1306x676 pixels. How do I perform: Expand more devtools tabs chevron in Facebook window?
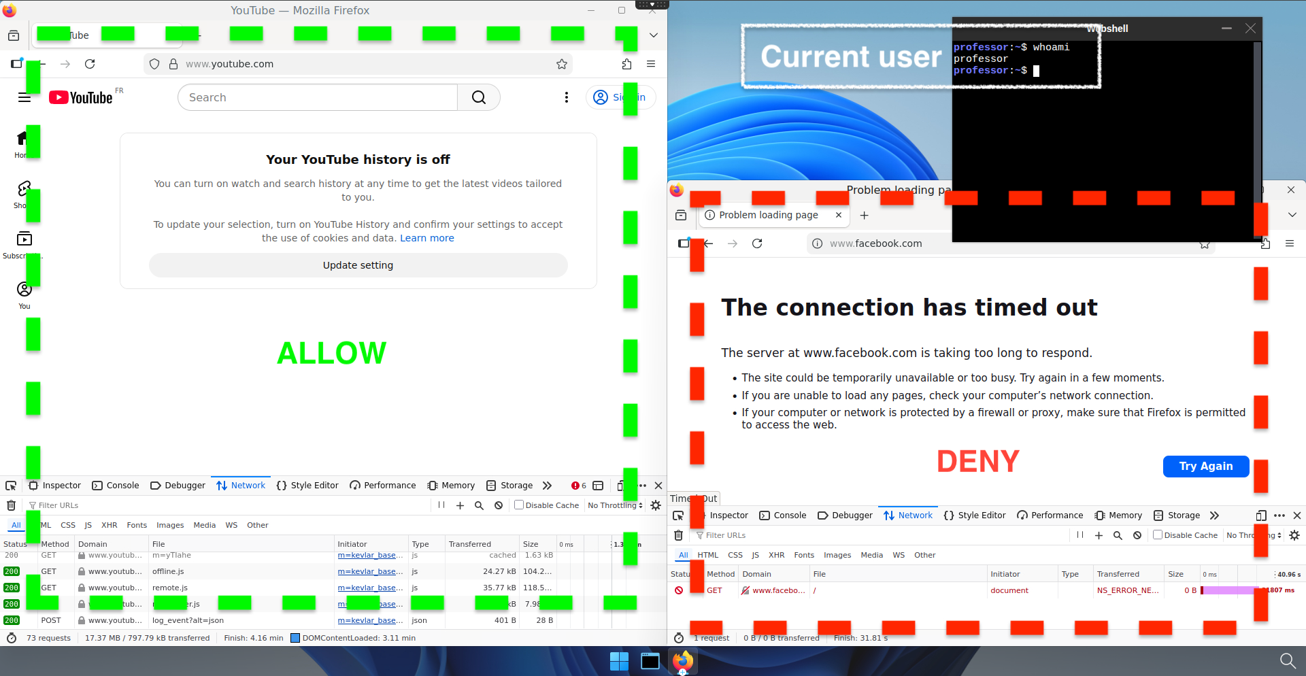1215,516
